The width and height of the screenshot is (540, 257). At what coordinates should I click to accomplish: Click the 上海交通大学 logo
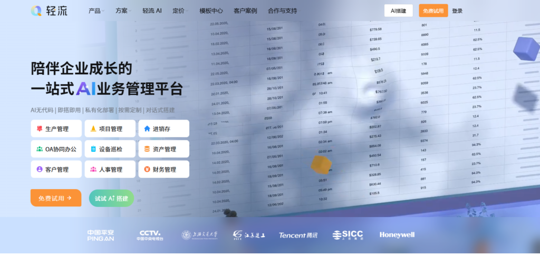point(200,235)
